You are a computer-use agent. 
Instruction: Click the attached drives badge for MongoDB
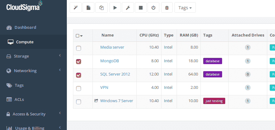(x=248, y=61)
